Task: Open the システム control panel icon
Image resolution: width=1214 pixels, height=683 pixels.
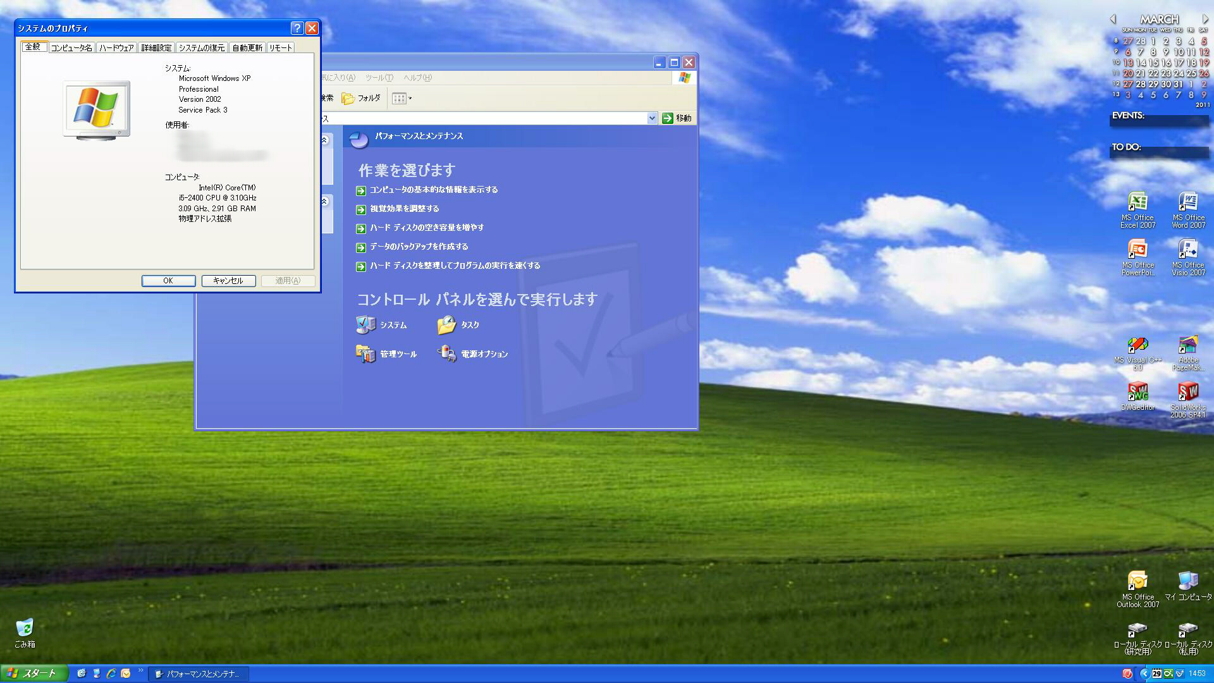Action: click(x=365, y=325)
